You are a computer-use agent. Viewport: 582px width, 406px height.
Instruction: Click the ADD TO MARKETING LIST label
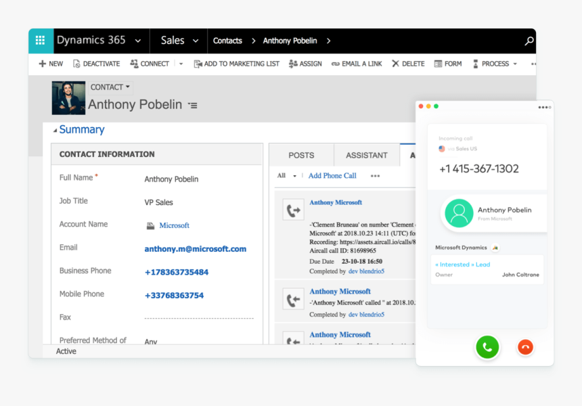[242, 64]
